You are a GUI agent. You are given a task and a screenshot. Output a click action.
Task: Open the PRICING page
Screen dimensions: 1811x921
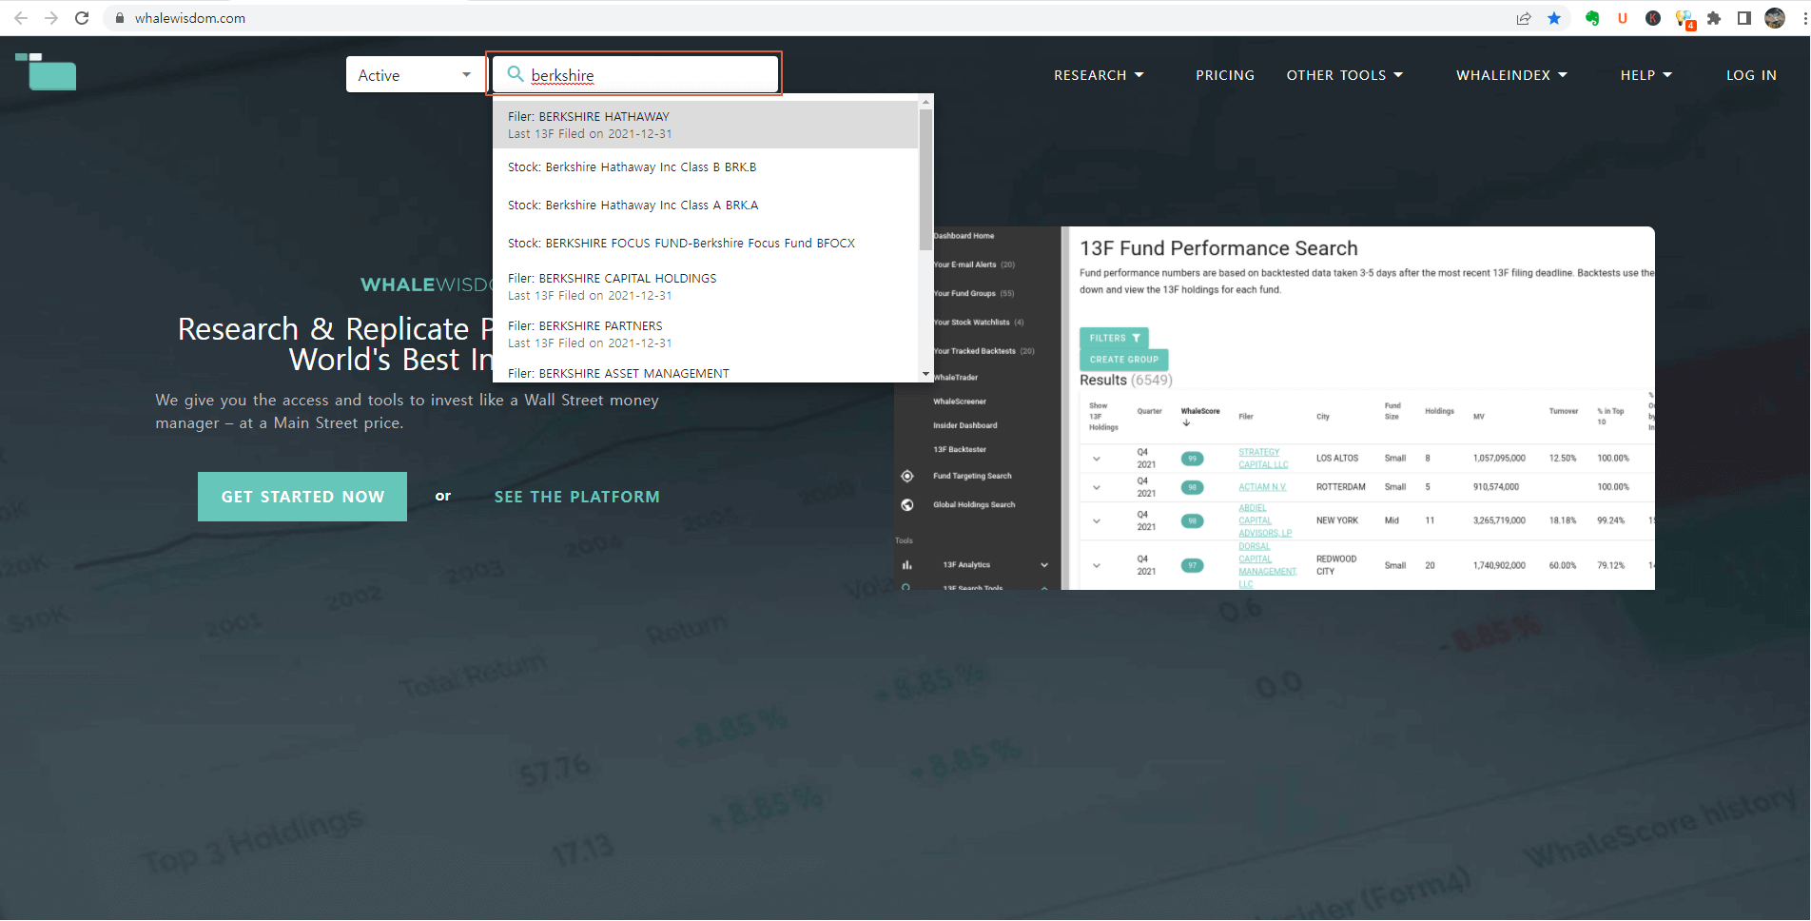pyautogui.click(x=1225, y=75)
